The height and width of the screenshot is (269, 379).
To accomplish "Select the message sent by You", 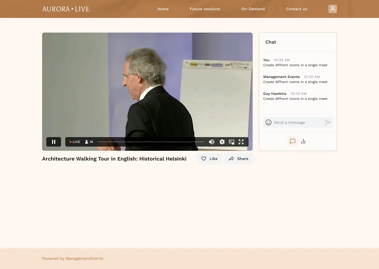I will pyautogui.click(x=295, y=63).
